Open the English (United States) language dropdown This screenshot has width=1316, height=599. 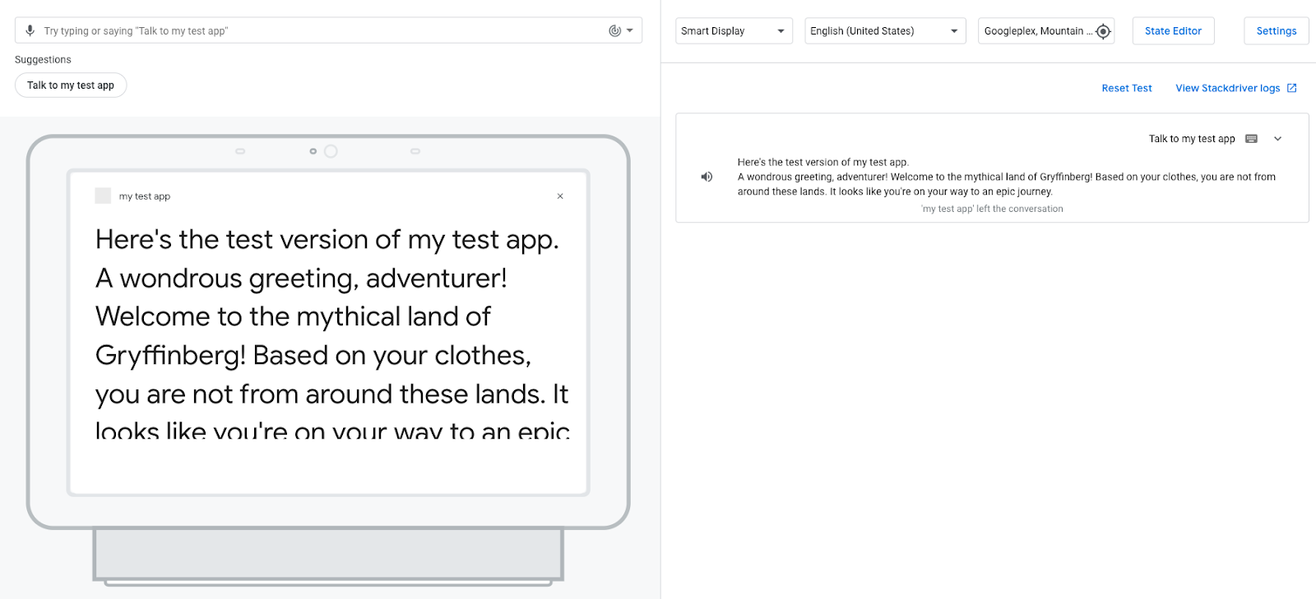coord(884,31)
